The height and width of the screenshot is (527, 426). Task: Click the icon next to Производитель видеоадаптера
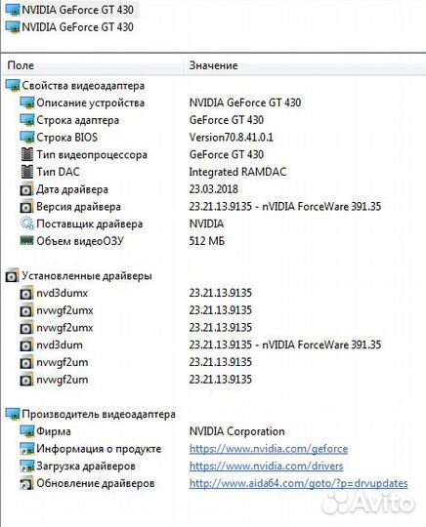(x=13, y=415)
